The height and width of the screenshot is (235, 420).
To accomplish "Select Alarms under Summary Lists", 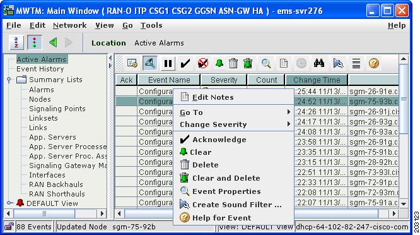I will 42,90.
